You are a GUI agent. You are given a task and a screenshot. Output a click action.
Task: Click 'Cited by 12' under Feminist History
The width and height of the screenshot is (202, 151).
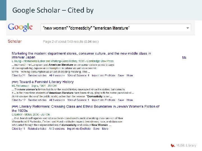coord(19,100)
